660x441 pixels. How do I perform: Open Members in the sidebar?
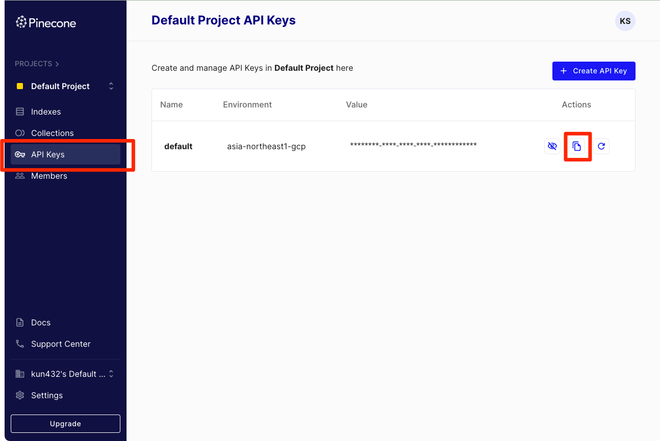65,176
